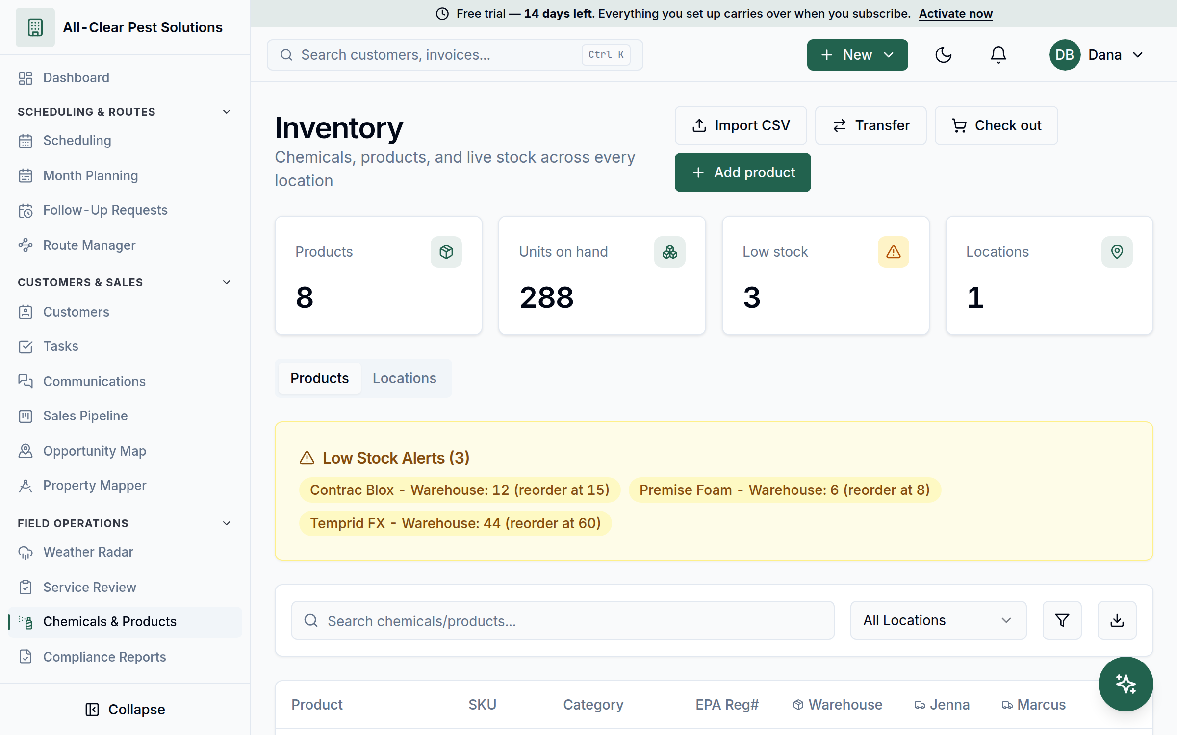Focus the Search chemicals/products field

(563, 620)
